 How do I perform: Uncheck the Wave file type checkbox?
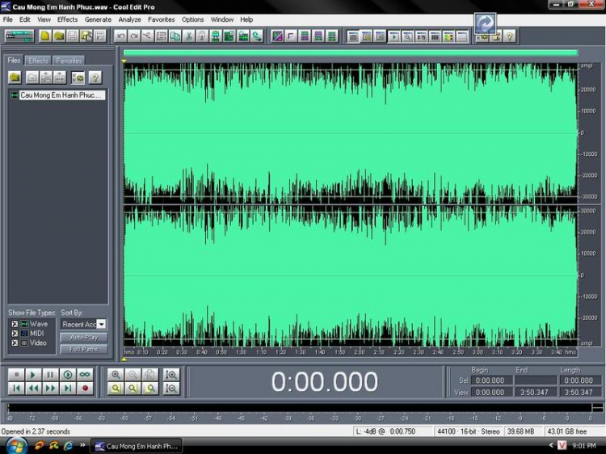(15, 324)
